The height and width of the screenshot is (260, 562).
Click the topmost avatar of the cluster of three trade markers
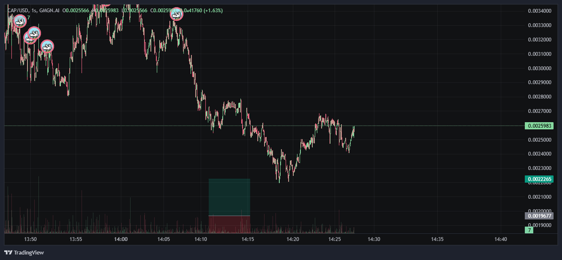pos(34,33)
